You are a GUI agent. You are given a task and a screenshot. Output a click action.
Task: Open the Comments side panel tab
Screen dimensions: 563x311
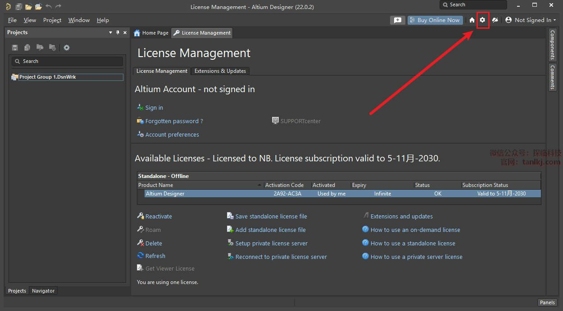tap(552, 77)
